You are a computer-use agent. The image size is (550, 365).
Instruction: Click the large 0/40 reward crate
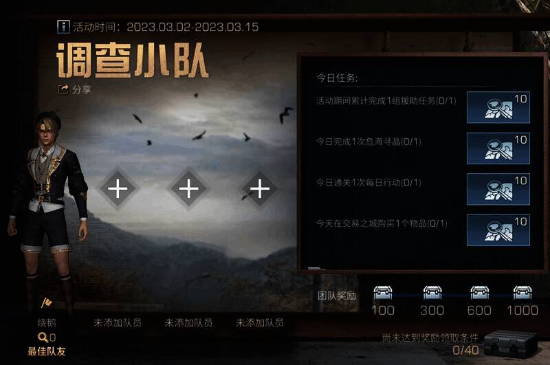point(511,344)
